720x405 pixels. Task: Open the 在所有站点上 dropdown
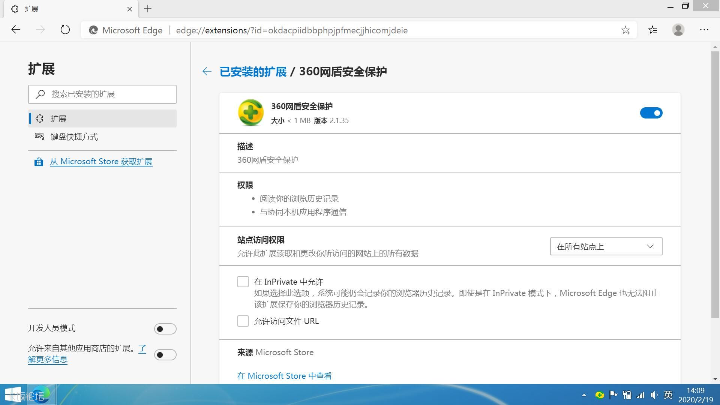606,246
